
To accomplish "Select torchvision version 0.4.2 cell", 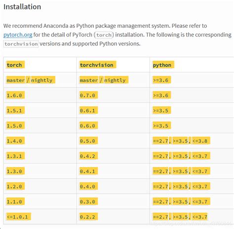I will (88, 156).
